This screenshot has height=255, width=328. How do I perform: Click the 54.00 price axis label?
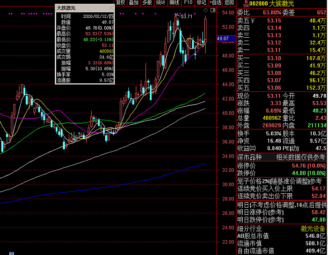point(228,13)
